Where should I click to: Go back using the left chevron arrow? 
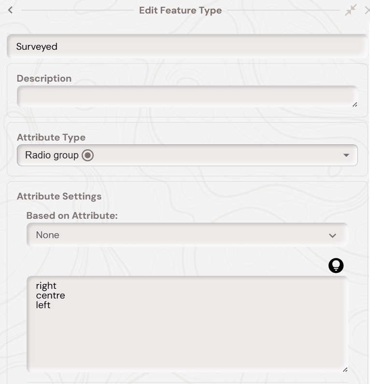(x=10, y=10)
